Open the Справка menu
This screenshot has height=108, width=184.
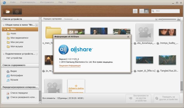(72, 2)
